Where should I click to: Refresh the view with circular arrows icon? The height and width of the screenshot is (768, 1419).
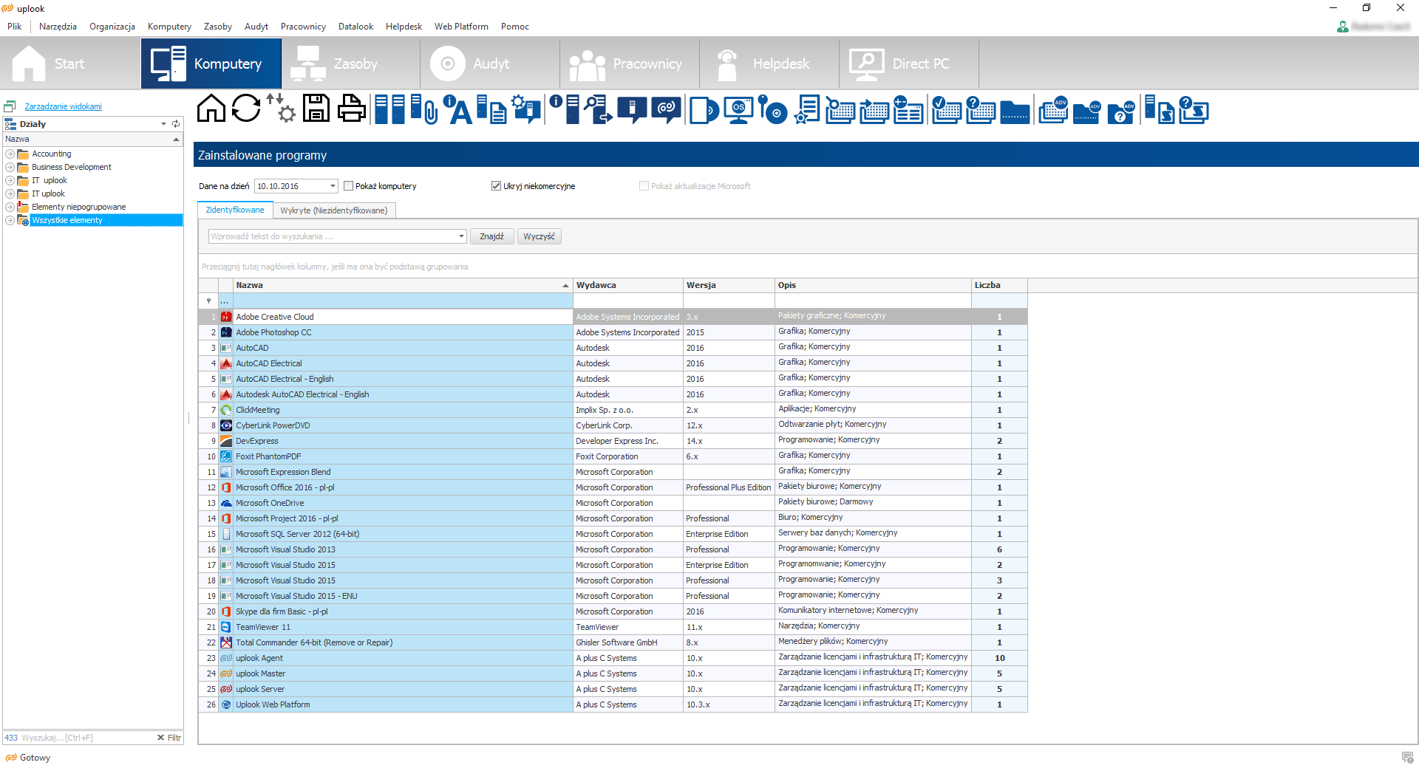[246, 109]
